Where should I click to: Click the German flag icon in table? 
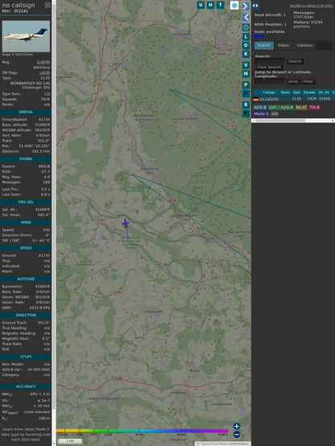pos(256,99)
